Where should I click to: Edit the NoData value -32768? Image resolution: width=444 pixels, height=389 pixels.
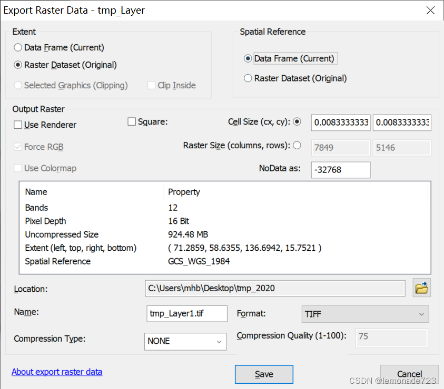(x=340, y=170)
